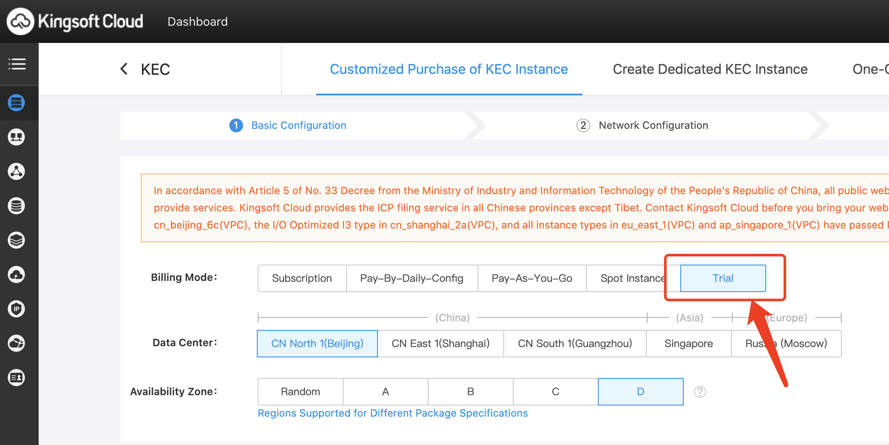The image size is (889, 445).
Task: Select Random availability zone
Action: coord(300,392)
